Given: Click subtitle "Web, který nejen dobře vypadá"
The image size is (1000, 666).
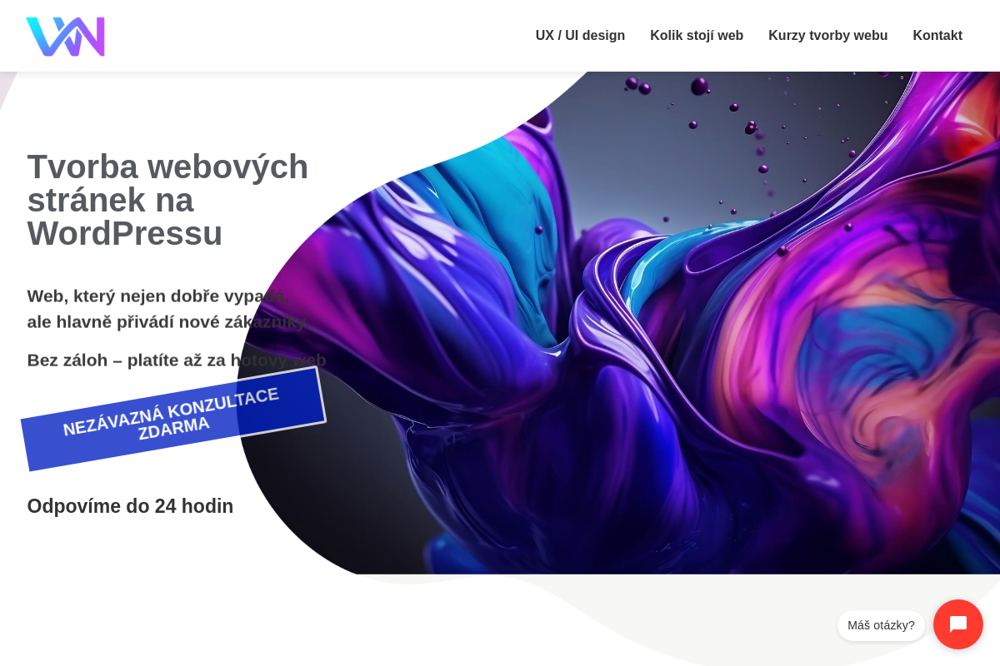Looking at the screenshot, I should tap(158, 296).
